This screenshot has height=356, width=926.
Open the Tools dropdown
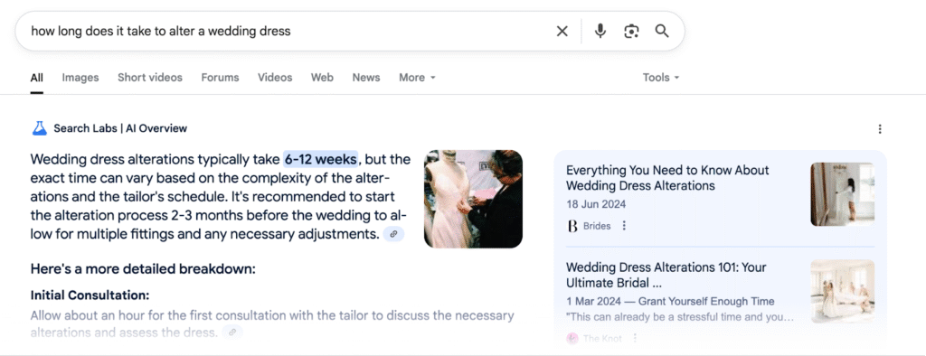pos(661,78)
